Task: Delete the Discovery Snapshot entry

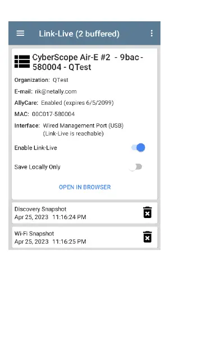Action: (x=148, y=212)
